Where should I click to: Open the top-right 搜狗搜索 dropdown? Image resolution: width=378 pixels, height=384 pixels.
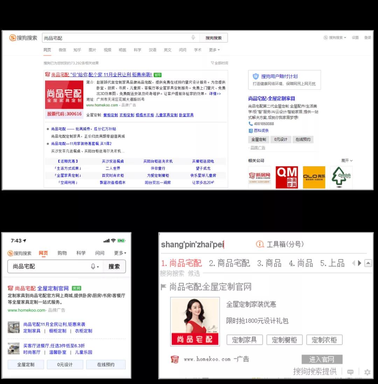tap(335, 37)
